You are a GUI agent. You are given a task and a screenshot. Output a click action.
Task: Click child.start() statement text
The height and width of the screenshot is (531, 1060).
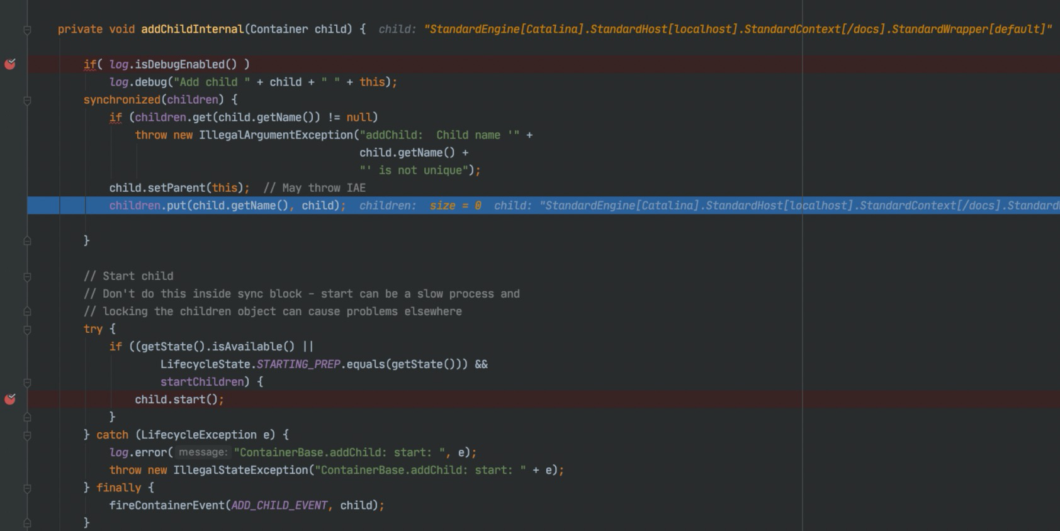pyautogui.click(x=179, y=399)
